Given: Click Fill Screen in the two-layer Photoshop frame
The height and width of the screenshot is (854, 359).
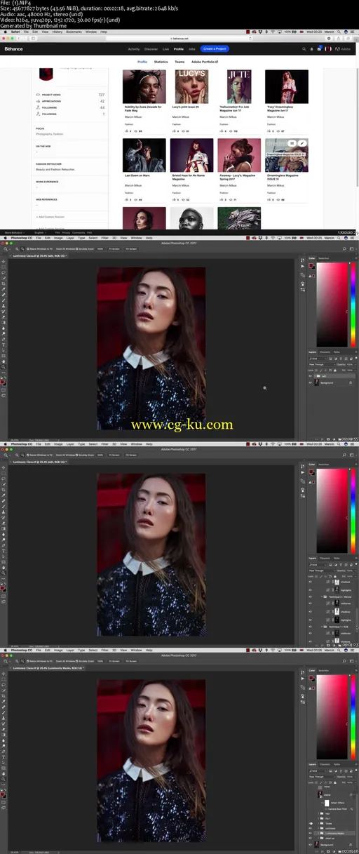Looking at the screenshot, I should 130,248.
